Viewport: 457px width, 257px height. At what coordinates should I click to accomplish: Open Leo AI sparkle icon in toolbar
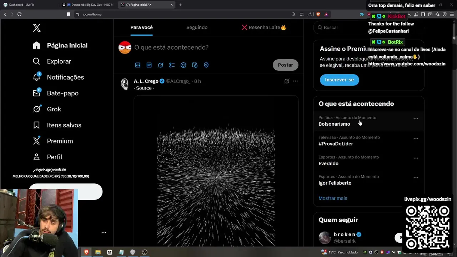point(437,14)
